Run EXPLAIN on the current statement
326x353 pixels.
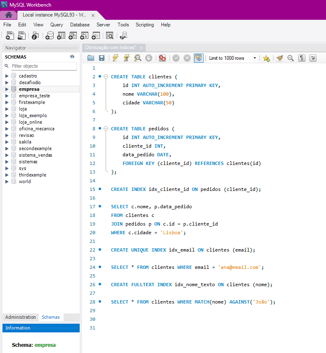click(138, 58)
